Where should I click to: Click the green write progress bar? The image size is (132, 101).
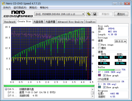click(x=49, y=86)
